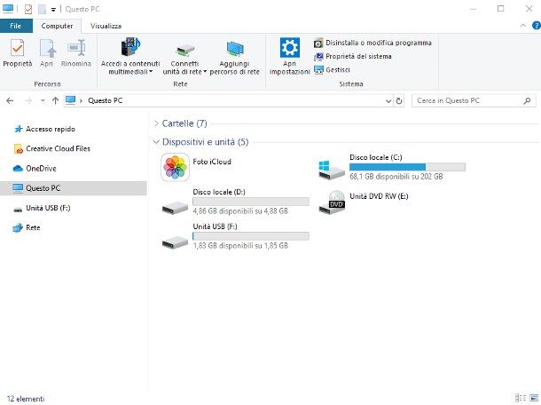Image resolution: width=541 pixels, height=405 pixels.
Task: Open the File tab
Action: point(16,26)
